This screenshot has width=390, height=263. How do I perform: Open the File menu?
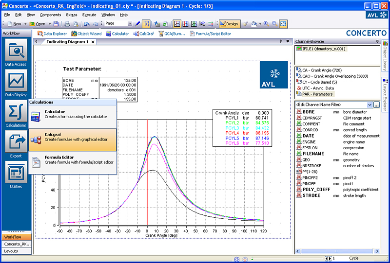click(x=7, y=15)
